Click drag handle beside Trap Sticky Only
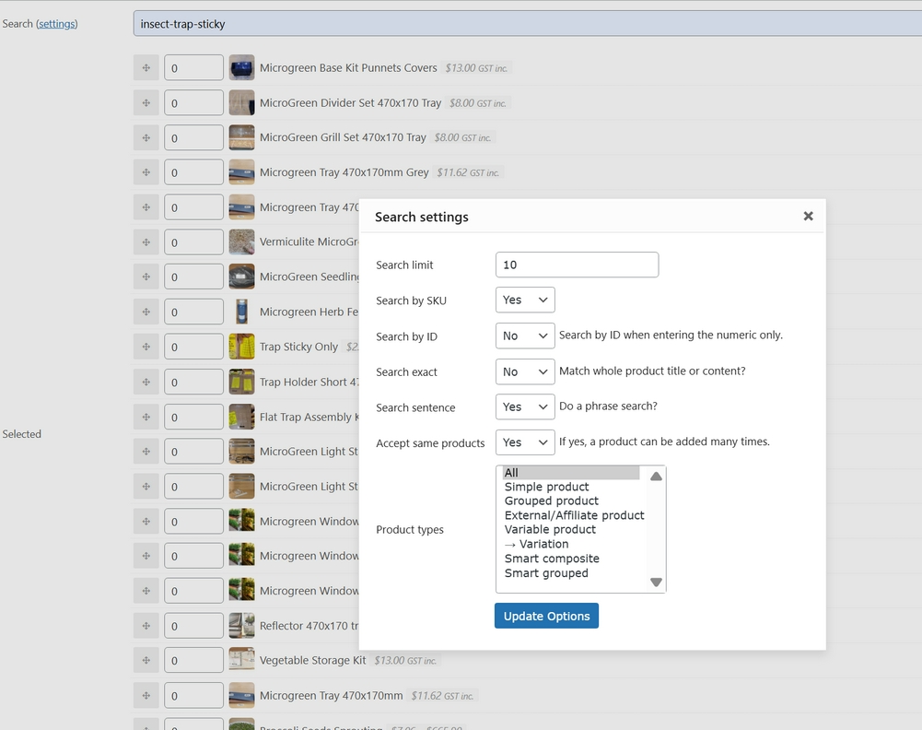922x730 pixels. 146,347
